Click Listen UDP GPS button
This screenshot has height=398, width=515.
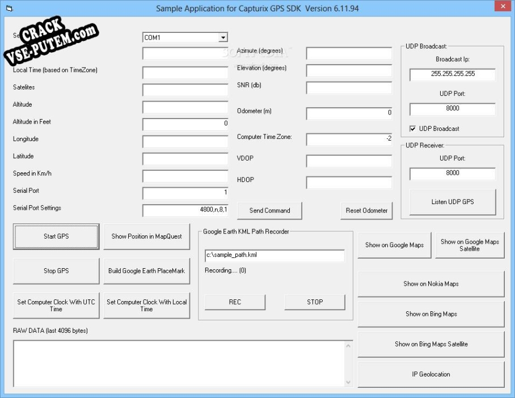pos(452,202)
